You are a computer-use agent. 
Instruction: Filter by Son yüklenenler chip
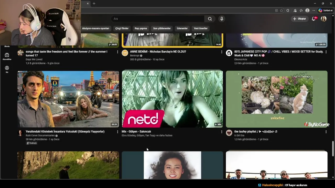pyautogui.click(x=162, y=28)
